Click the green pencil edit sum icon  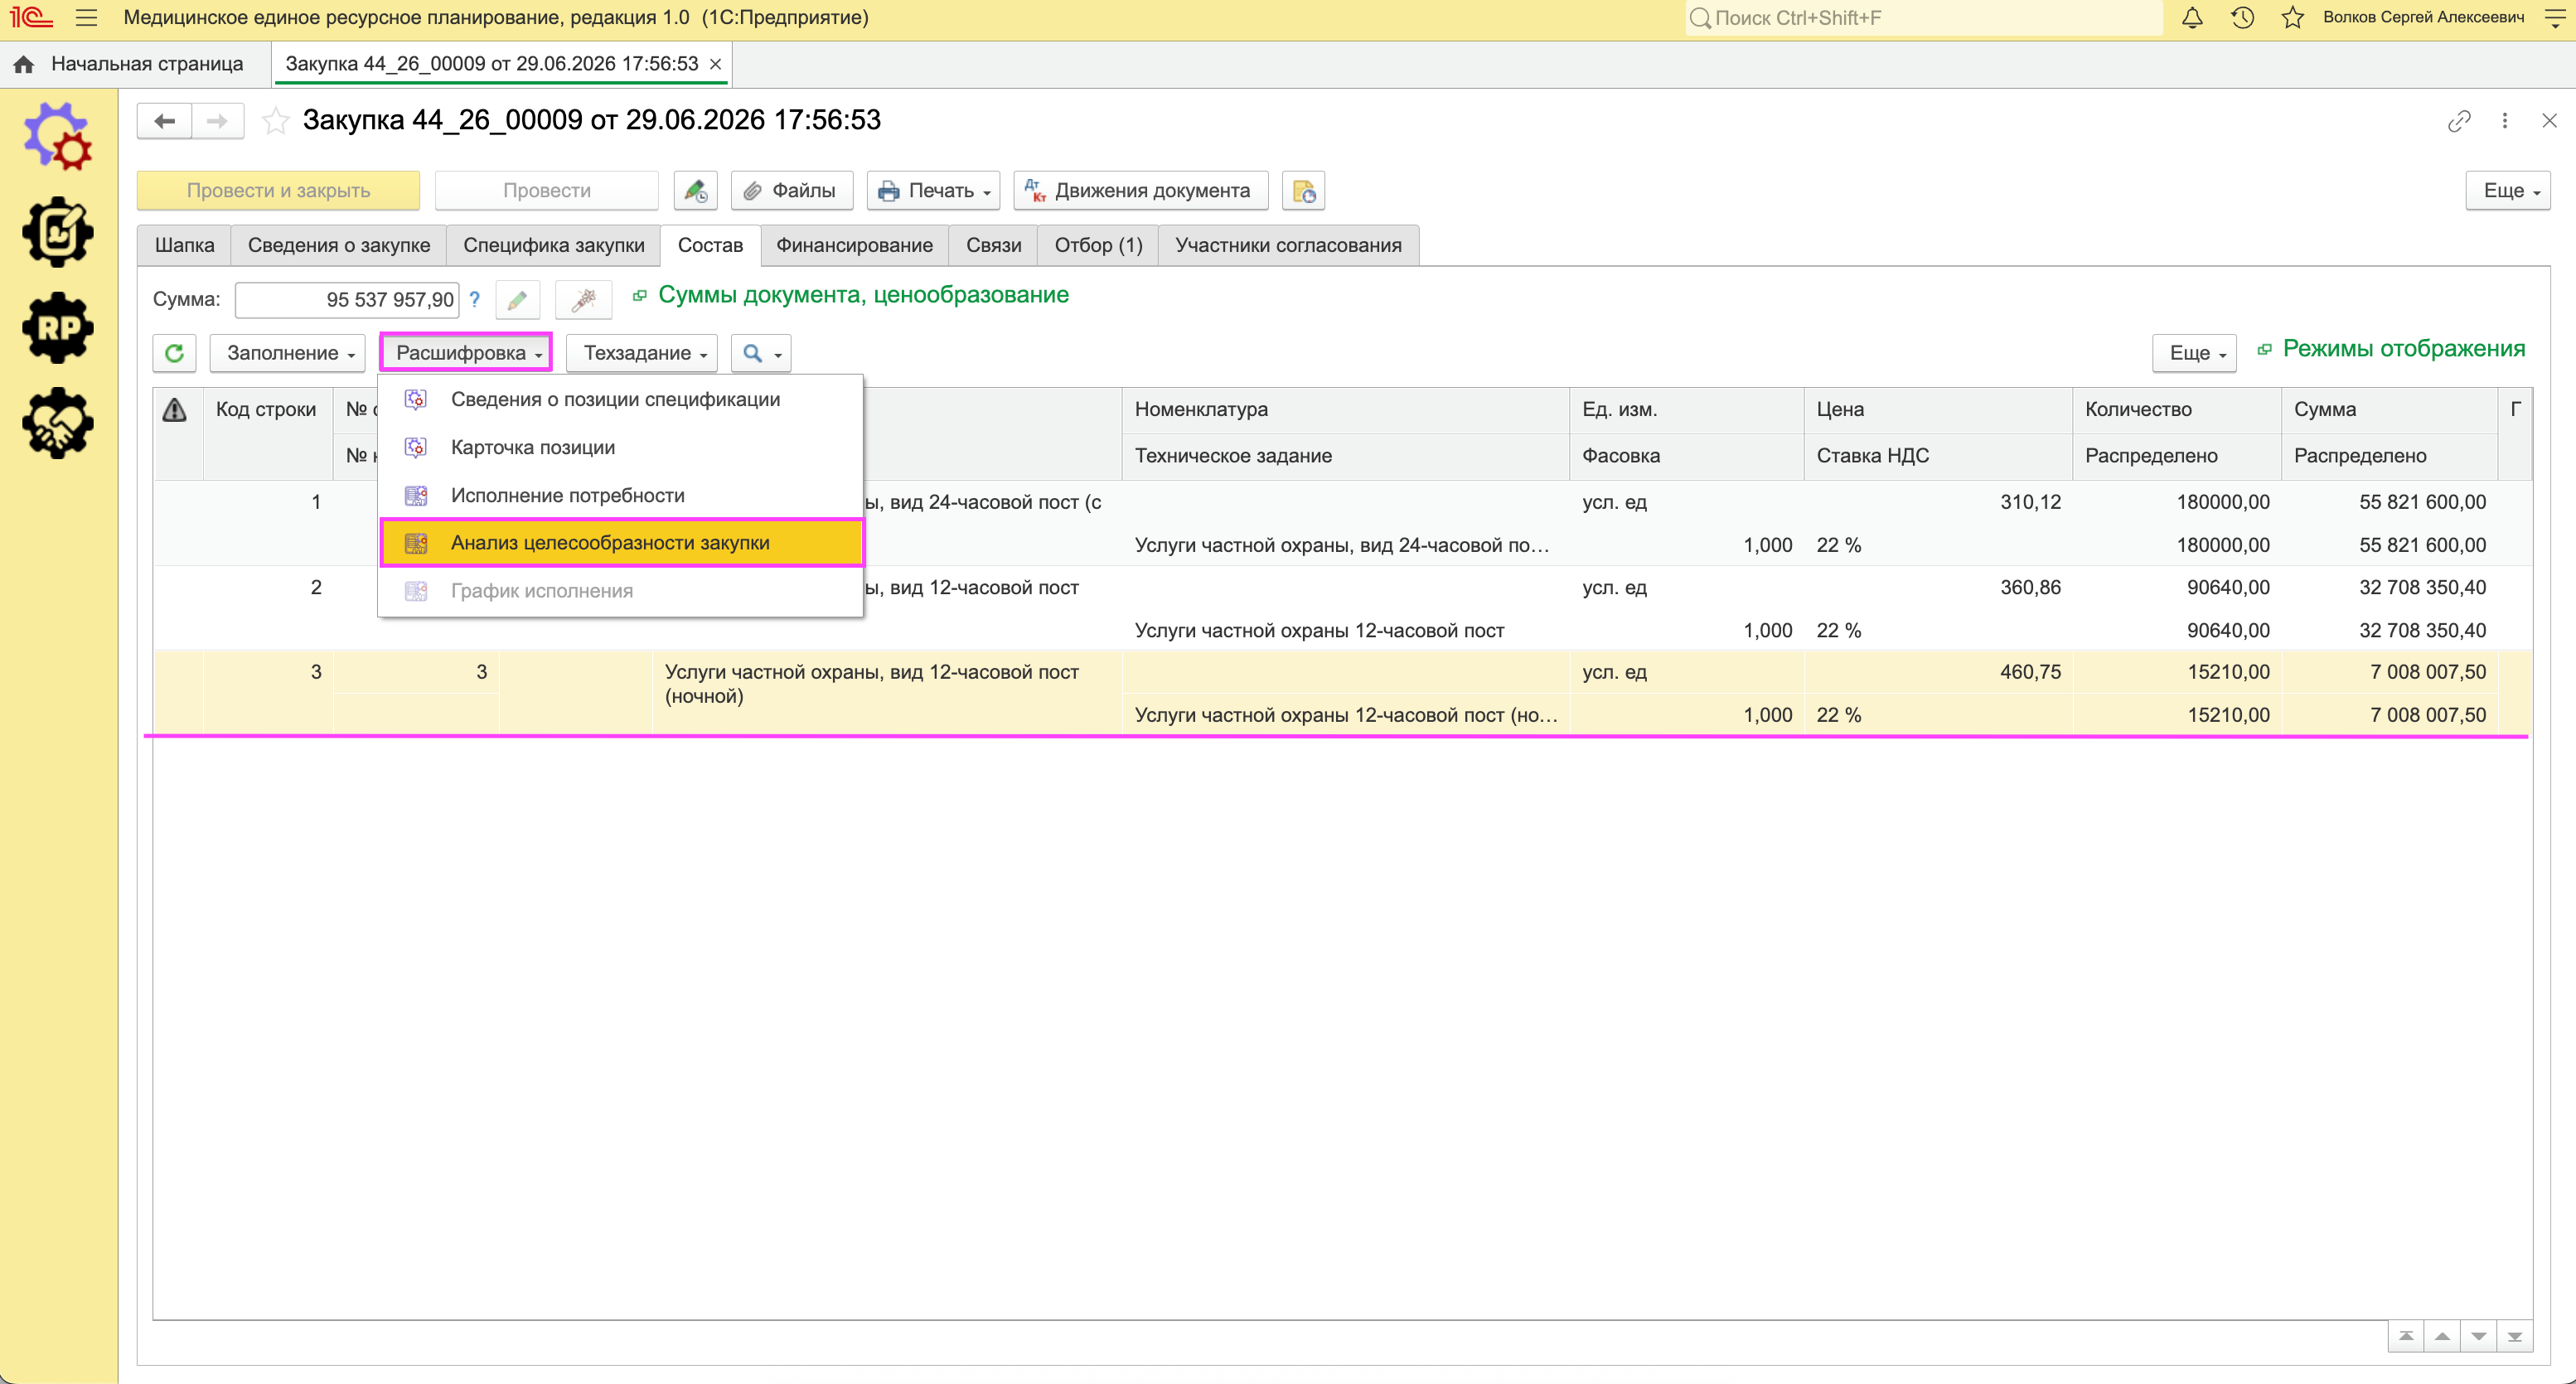click(x=517, y=299)
